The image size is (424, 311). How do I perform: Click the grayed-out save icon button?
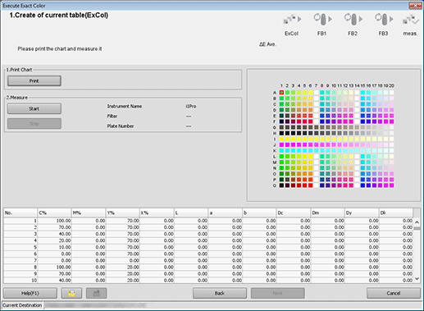96,293
